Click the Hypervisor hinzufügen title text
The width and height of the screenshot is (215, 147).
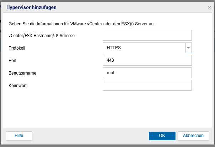(31, 7)
